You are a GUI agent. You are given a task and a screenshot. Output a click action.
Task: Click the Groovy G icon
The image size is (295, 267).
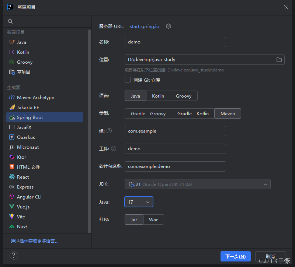click(x=12, y=62)
